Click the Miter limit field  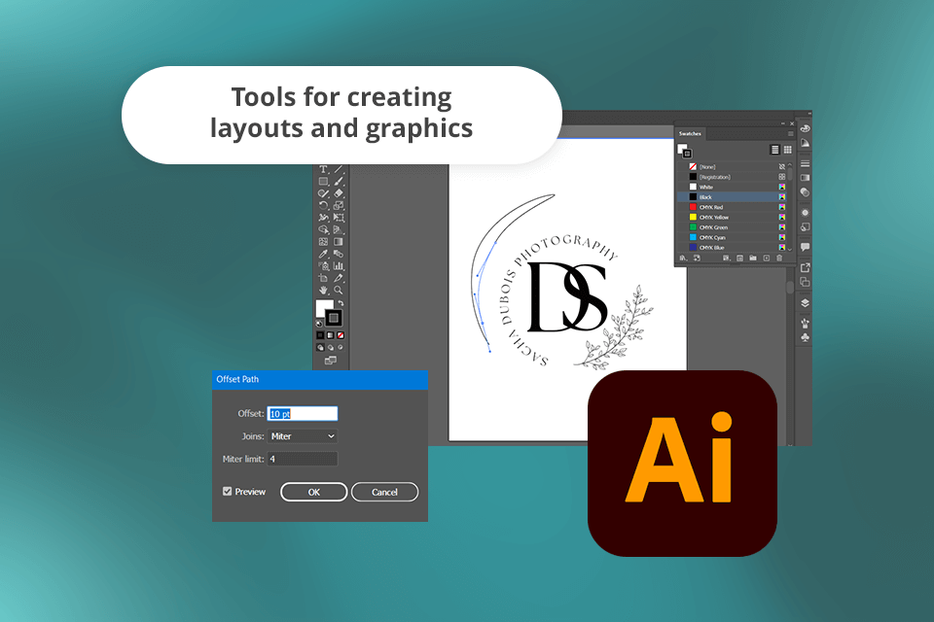click(303, 459)
